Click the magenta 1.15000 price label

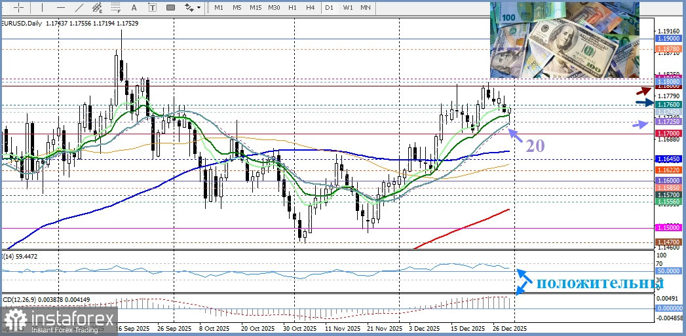[x=669, y=228]
